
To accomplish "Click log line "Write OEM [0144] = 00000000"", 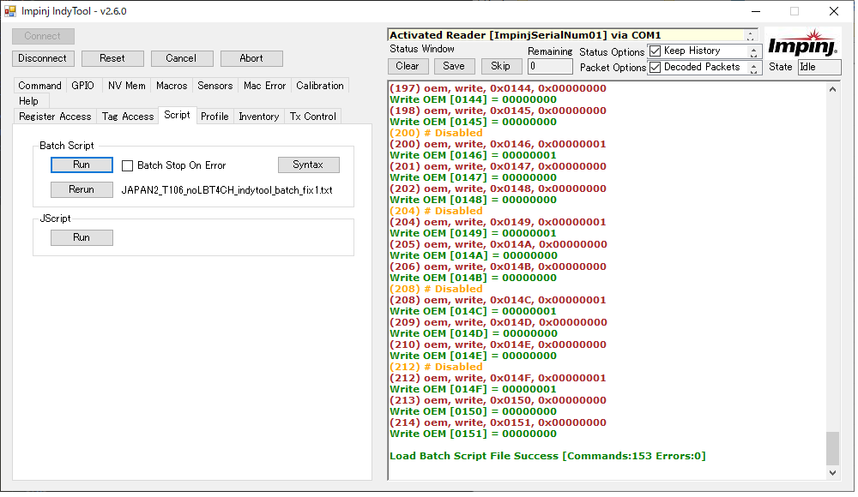I will (x=474, y=100).
